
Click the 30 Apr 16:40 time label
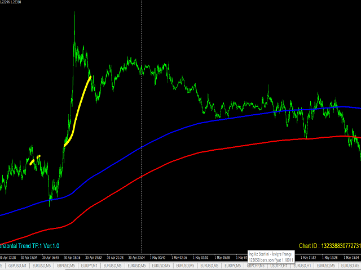click(50, 258)
